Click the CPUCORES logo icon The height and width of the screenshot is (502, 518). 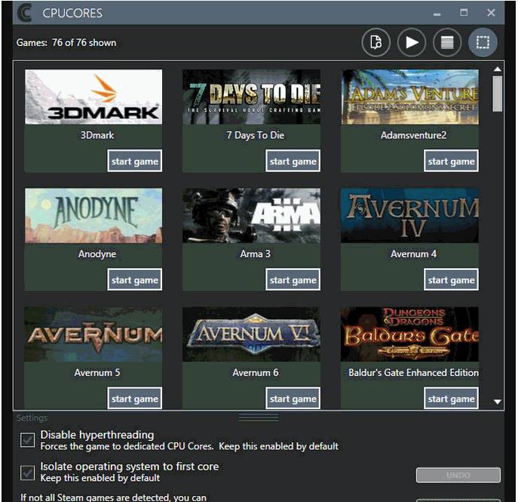click(25, 13)
